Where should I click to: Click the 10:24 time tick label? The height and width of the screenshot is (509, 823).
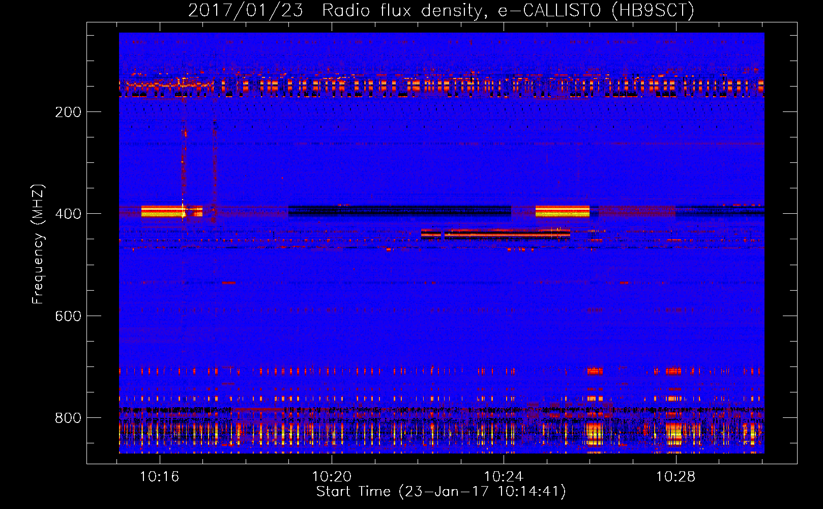point(504,477)
